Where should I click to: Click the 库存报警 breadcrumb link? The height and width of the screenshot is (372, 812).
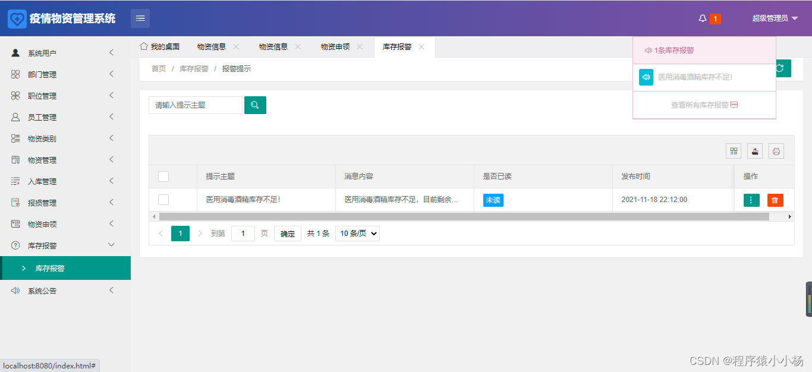click(x=194, y=69)
